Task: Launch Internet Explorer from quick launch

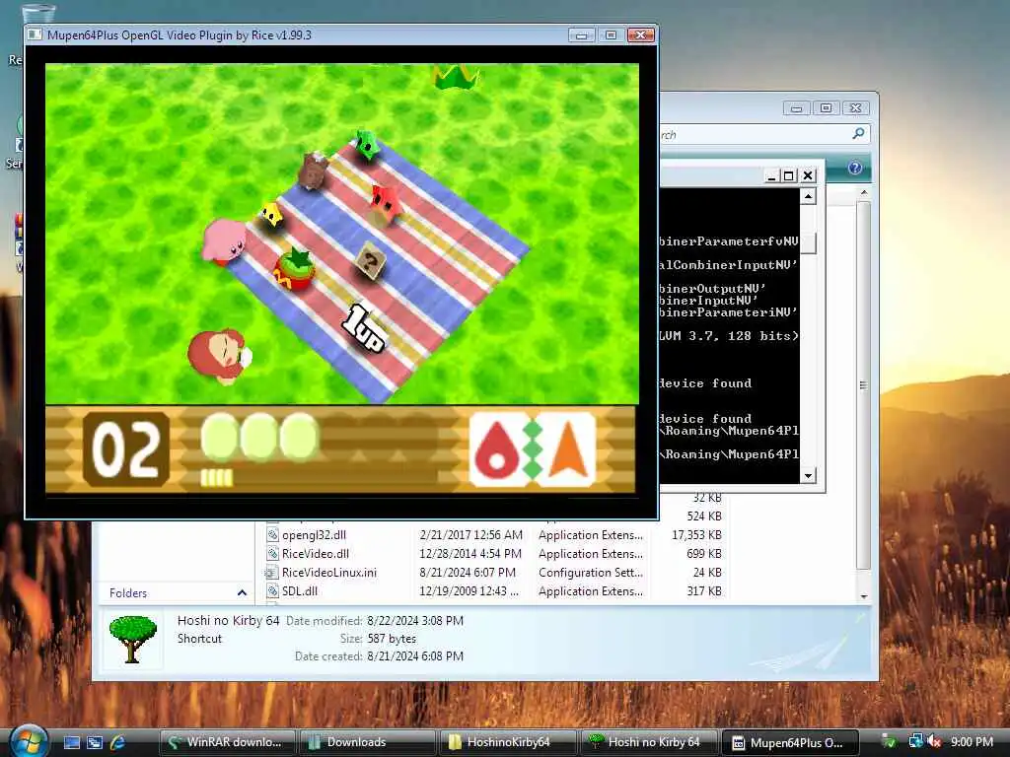Action: coord(118,742)
